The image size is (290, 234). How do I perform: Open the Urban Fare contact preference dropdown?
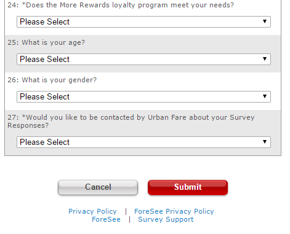[x=143, y=142]
